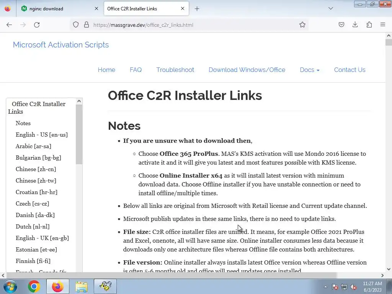Open a new tab with plus button
The width and height of the screenshot is (392, 294).
197,9
